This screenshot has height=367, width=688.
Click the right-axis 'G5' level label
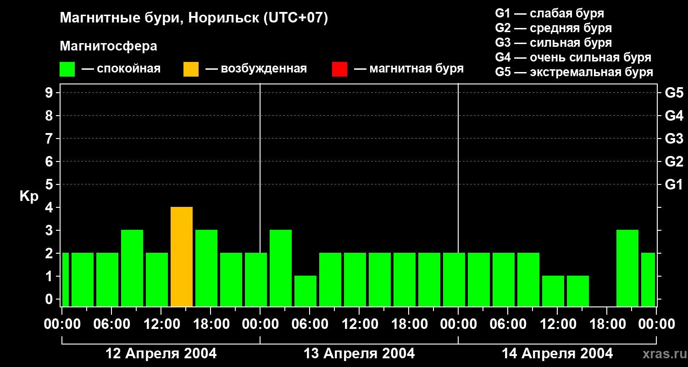click(674, 93)
